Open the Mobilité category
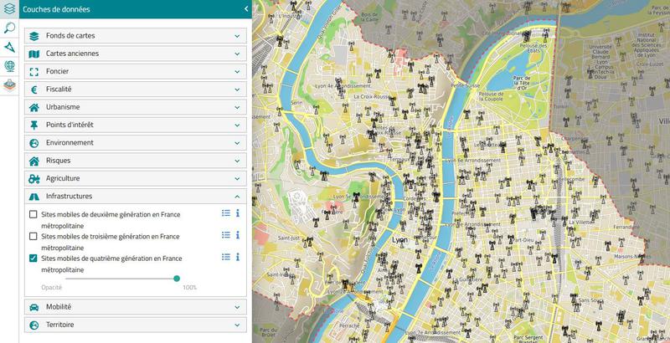The height and width of the screenshot is (343, 670). 135,307
